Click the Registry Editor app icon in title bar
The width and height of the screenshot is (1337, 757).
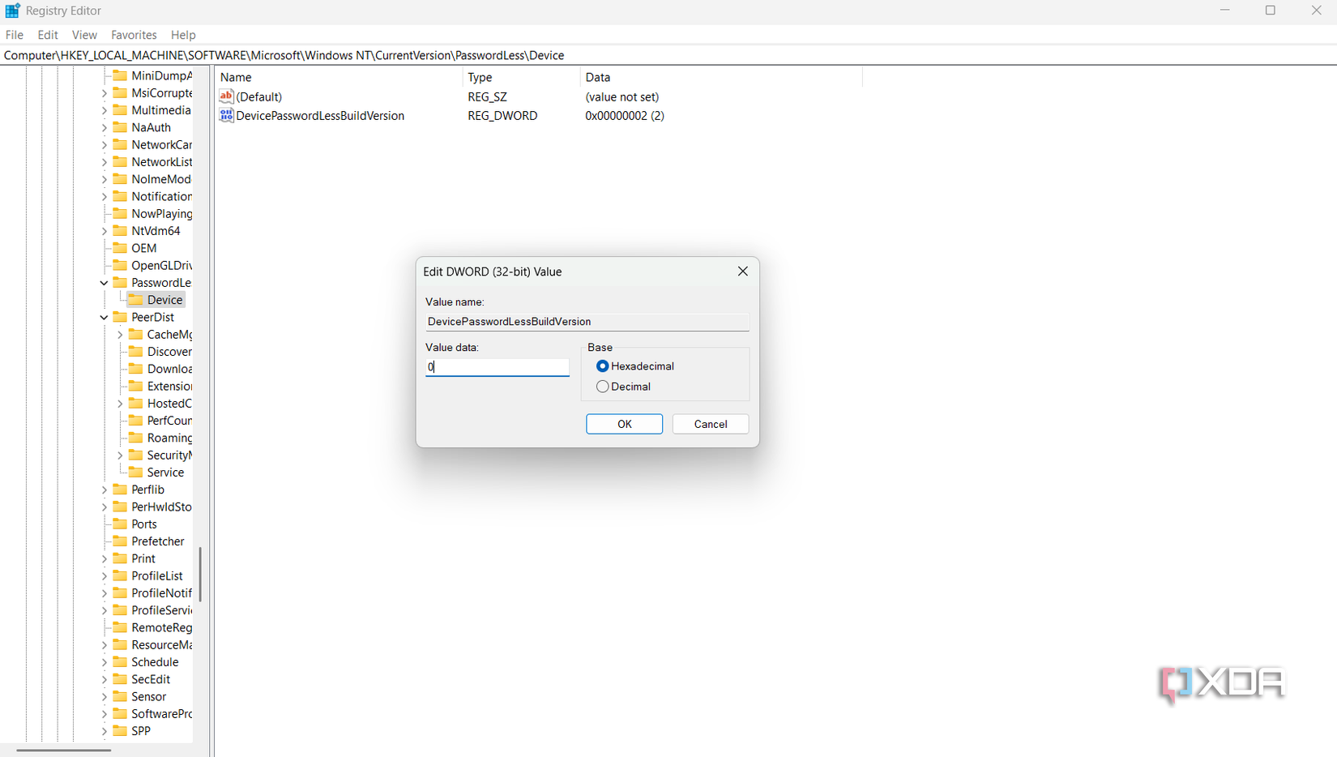pos(12,11)
